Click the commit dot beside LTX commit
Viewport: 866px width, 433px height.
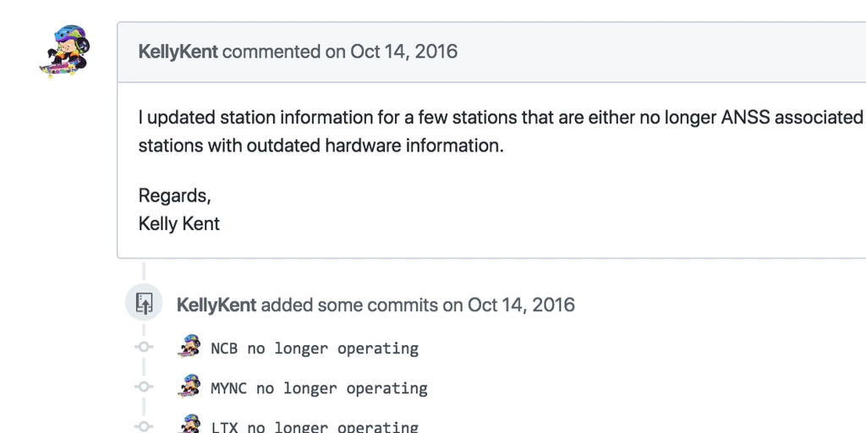144,426
